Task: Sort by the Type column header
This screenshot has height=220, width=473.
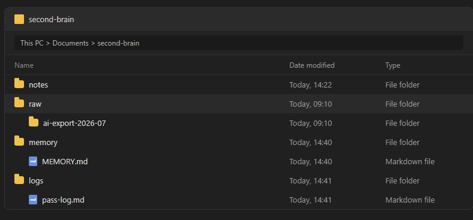Action: [393, 65]
